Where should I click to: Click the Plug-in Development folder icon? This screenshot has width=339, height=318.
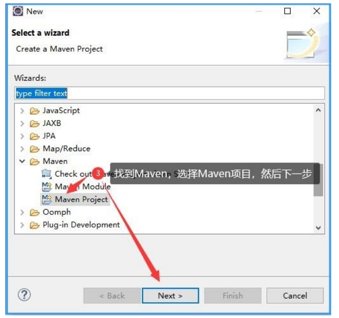(34, 225)
